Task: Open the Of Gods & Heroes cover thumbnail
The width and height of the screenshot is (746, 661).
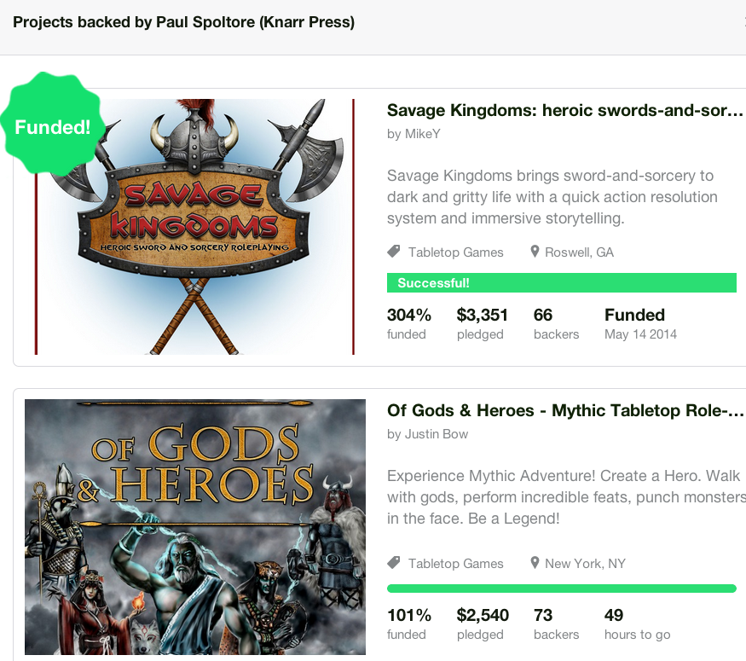Action: pos(195,527)
